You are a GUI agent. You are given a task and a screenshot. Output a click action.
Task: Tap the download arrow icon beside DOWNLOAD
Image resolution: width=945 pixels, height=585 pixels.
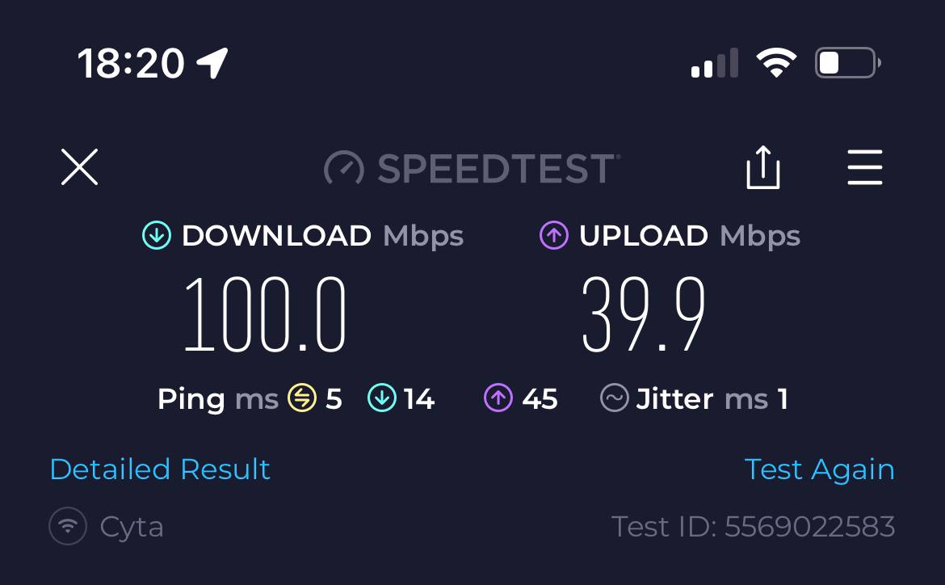pos(157,235)
